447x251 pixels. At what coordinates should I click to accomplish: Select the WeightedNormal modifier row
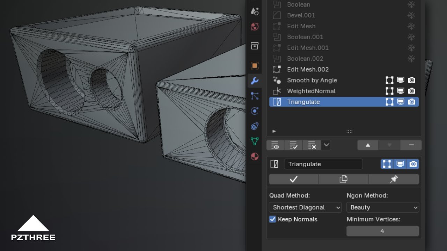point(344,91)
